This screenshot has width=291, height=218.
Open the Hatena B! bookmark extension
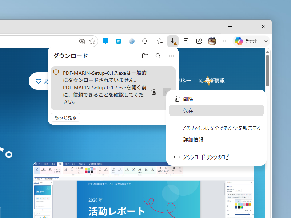click(119, 41)
